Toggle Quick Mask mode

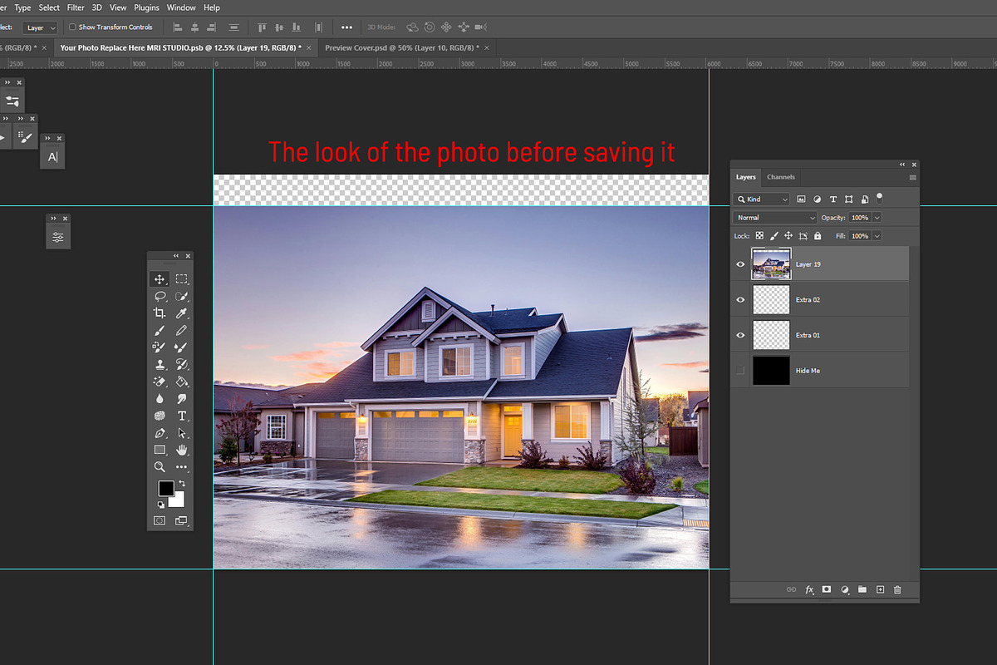pyautogui.click(x=160, y=521)
